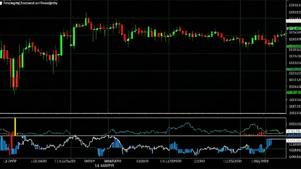The width and height of the screenshot is (301, 169).
Task: Click the highest peak of the teal indicator line
Action: [x=188, y=123]
